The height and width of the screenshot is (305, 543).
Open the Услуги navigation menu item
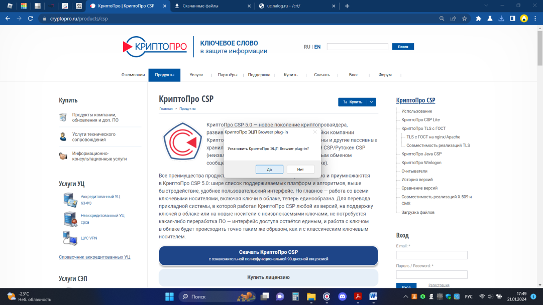196,75
